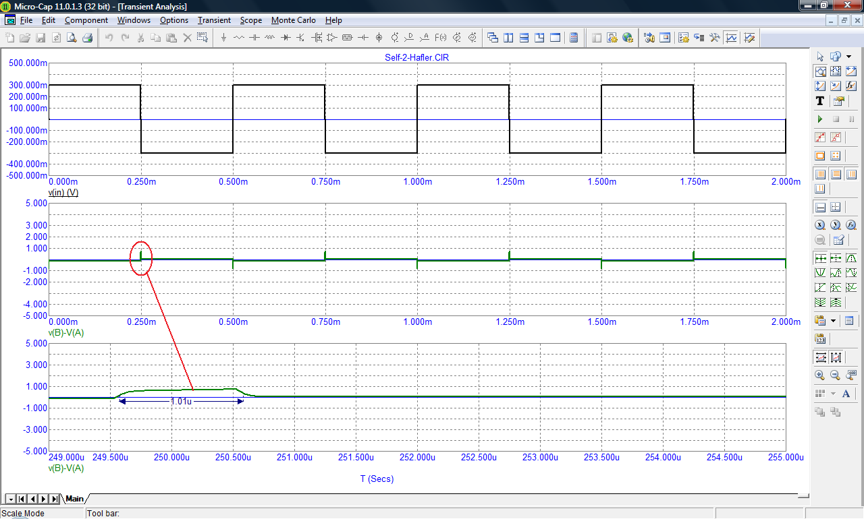Click the Go To Y magnifier icon
This screenshot has width=864, height=519.
(x=836, y=224)
